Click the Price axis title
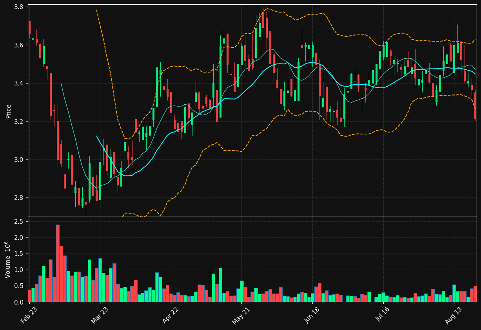 (8, 111)
